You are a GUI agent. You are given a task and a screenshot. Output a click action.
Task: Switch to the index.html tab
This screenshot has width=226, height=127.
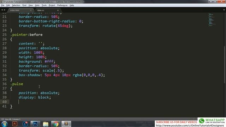(x=14, y=10)
